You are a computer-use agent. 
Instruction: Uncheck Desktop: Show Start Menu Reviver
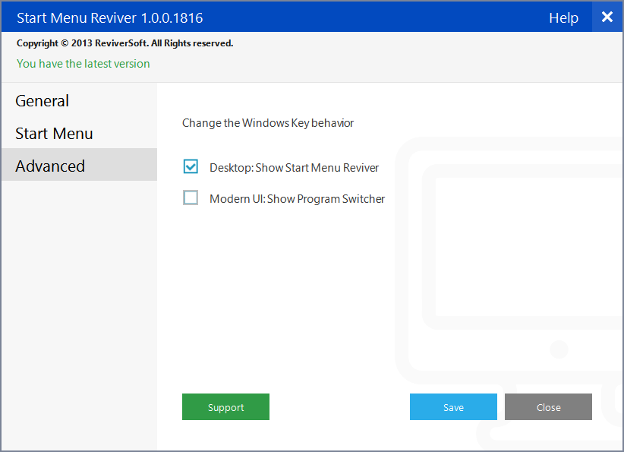(x=191, y=166)
